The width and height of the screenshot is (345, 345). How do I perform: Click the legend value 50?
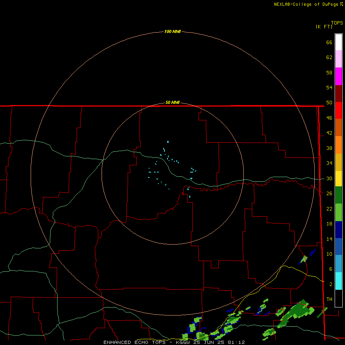329,103
